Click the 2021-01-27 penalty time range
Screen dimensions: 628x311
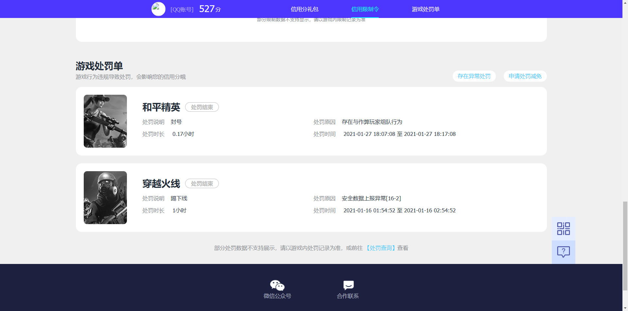coord(399,134)
